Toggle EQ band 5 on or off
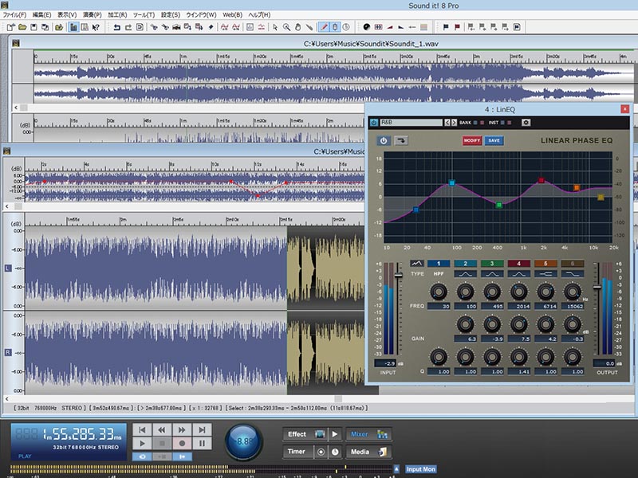638x478 pixels. point(545,264)
